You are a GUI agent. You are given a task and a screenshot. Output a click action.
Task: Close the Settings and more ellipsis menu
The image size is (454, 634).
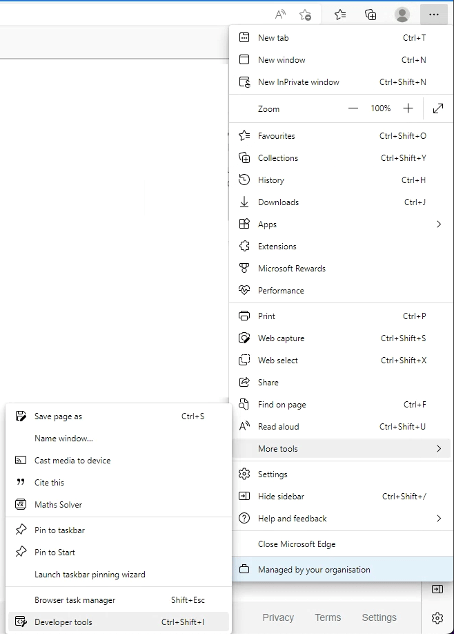(434, 15)
